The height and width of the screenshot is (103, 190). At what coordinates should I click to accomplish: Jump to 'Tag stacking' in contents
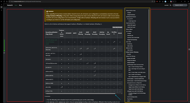(x=130, y=99)
